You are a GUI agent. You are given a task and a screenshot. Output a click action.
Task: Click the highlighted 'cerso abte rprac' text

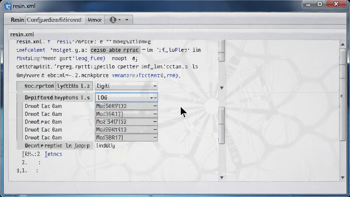click(x=115, y=50)
